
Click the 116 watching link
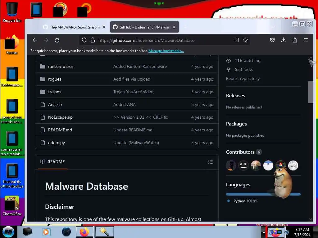(x=243, y=60)
